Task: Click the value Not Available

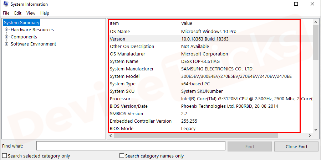Action: pos(195,47)
